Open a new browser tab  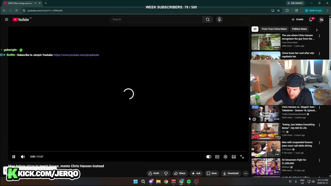pos(46,3)
